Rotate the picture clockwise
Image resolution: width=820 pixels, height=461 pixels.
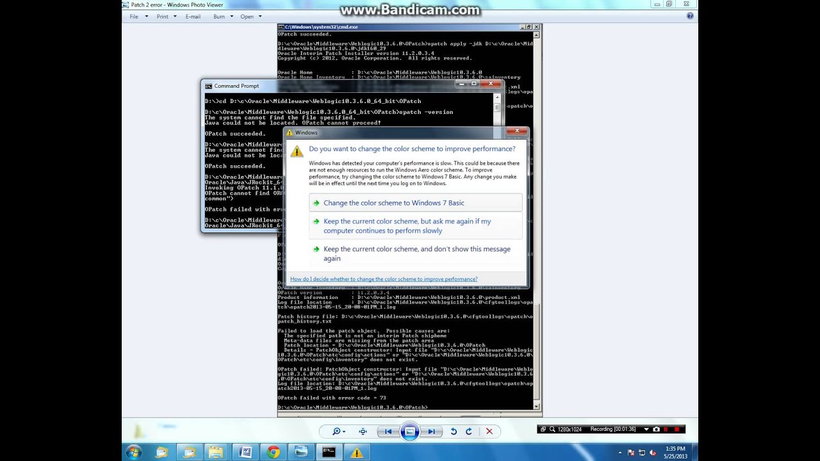(468, 432)
